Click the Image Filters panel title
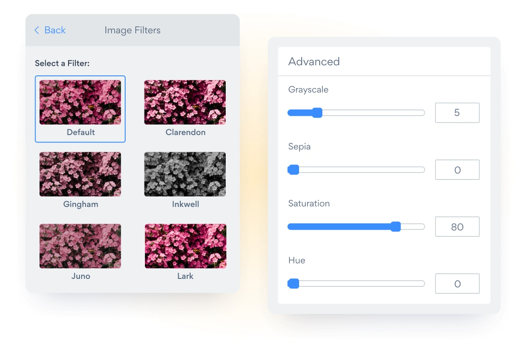This screenshot has width=527, height=342. point(132,30)
